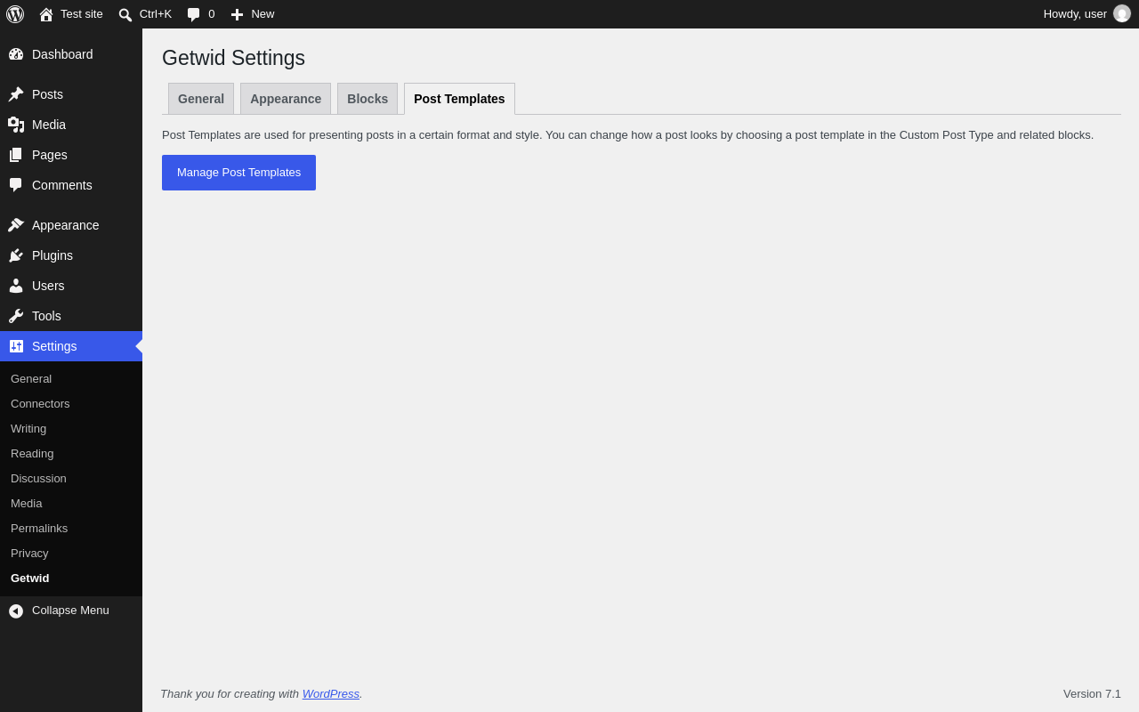Click the user avatar icon
The image size is (1139, 712).
pos(1122,13)
